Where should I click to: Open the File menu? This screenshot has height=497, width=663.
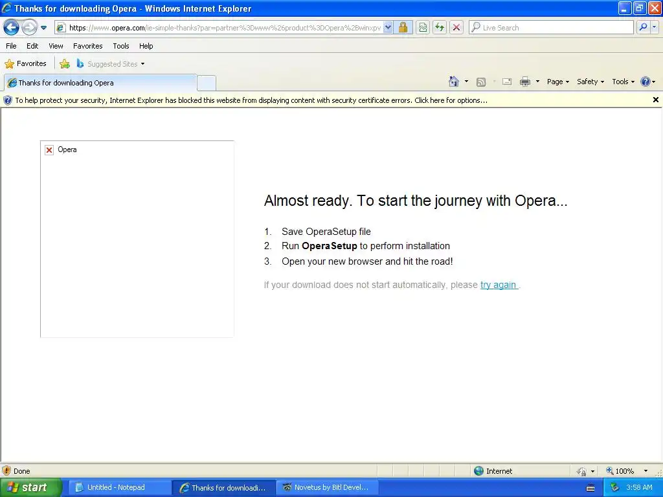tap(12, 46)
